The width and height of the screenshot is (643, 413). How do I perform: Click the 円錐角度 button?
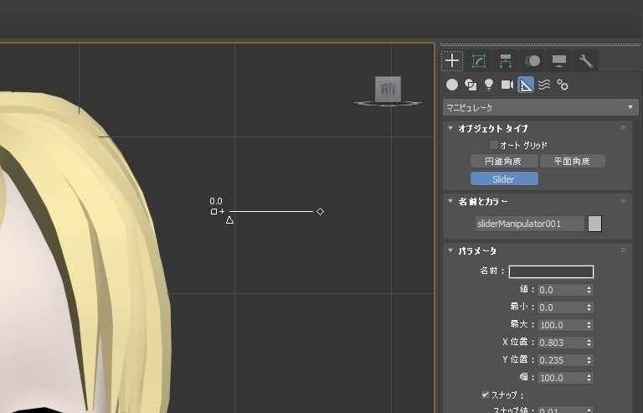(504, 161)
